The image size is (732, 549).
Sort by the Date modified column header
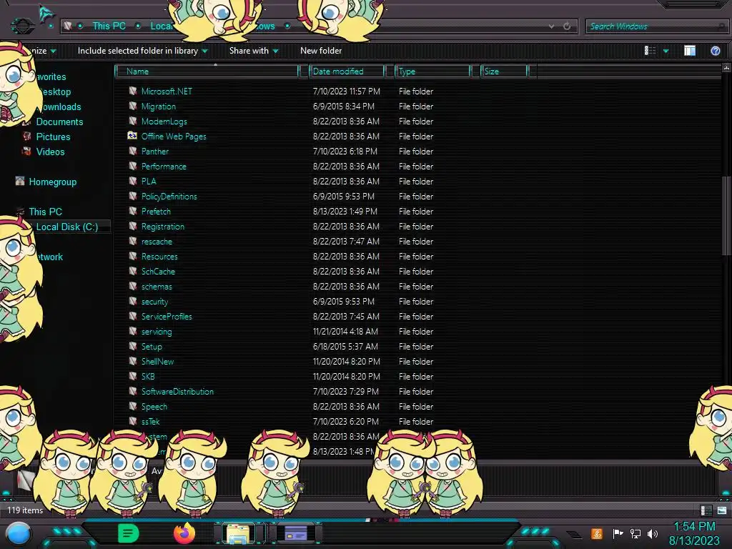pos(347,71)
